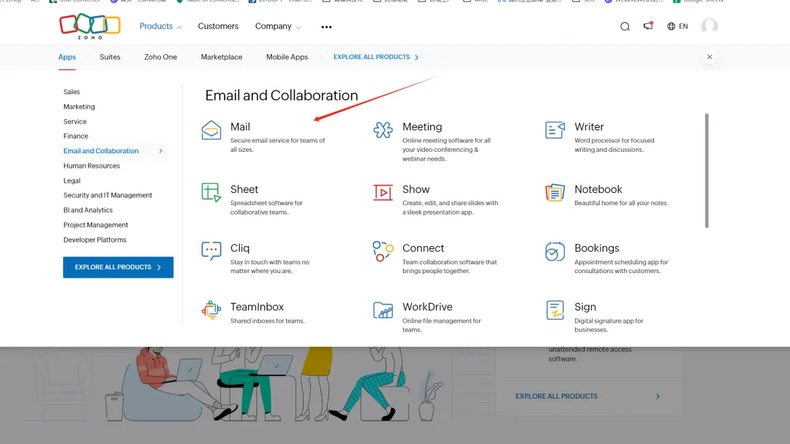Screen dimensions: 790x444
Task: Click the Zoho Mail envelope icon
Action: (x=211, y=131)
